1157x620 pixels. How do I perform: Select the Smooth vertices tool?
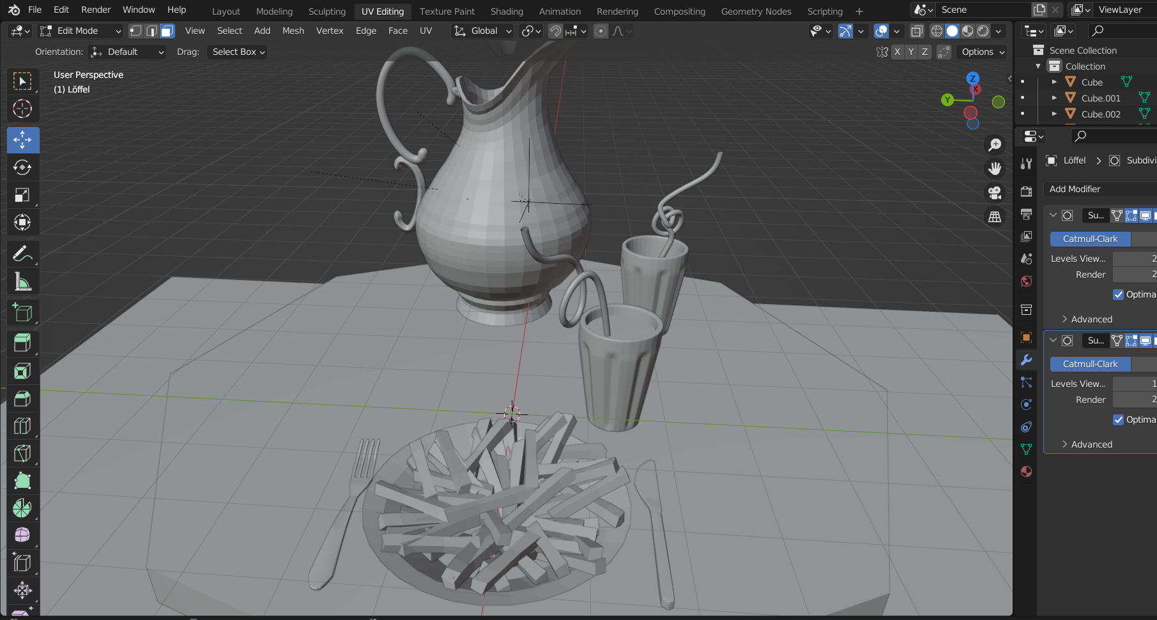(22, 535)
